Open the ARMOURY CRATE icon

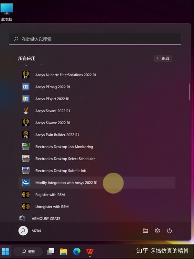tap(22, 218)
